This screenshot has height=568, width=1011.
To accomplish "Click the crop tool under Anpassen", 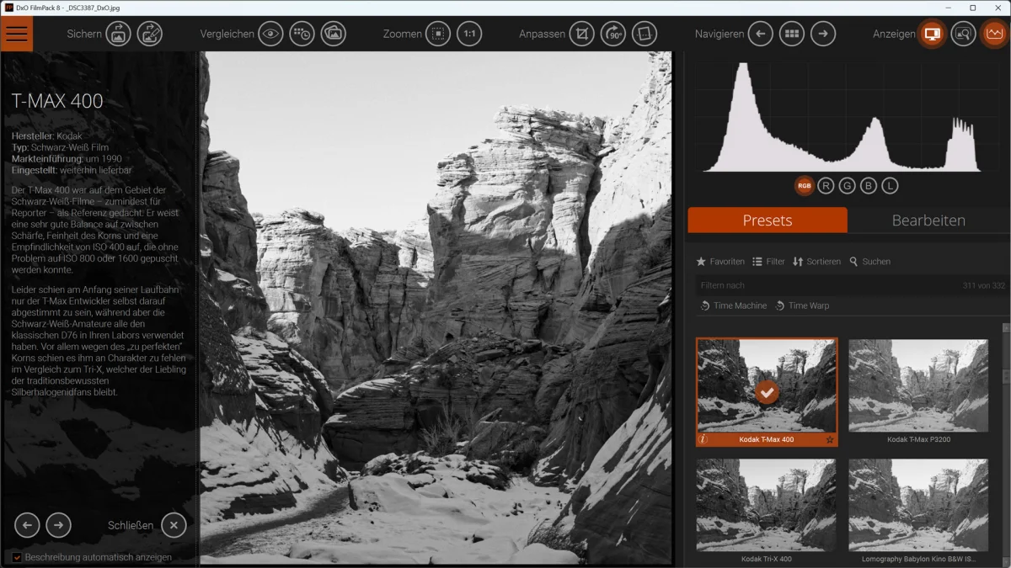I will click(581, 35).
